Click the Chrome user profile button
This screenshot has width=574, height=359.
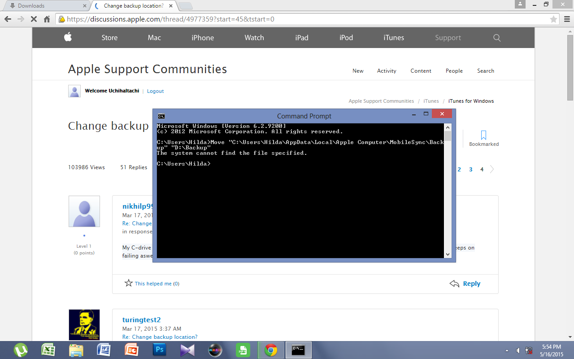click(x=520, y=4)
